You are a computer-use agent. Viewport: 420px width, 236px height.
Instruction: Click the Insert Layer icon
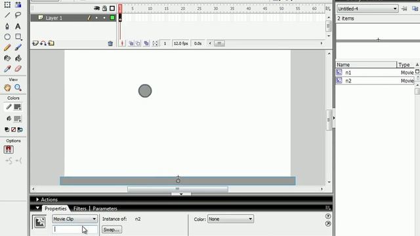pyautogui.click(x=35, y=43)
